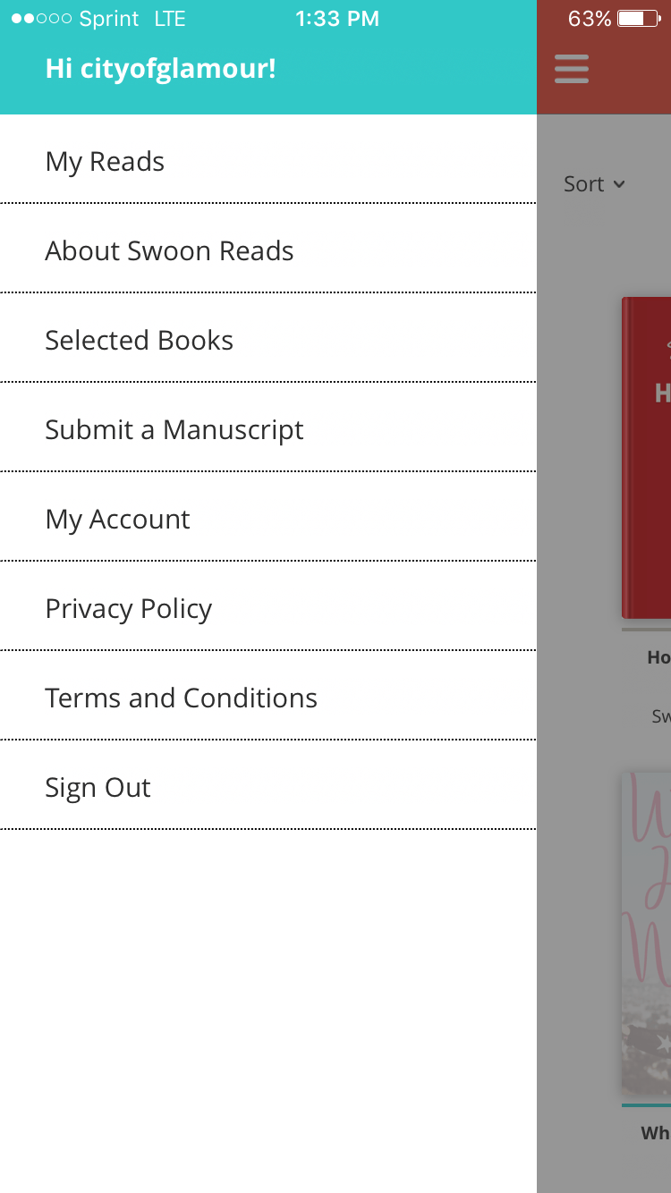Tap the hamburger menu icon
This screenshot has height=1193, width=671.
pyautogui.click(x=571, y=69)
